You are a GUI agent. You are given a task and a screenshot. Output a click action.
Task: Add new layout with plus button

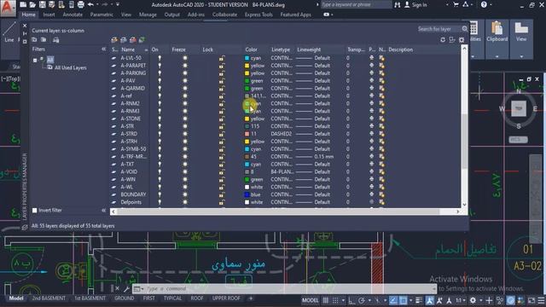click(x=250, y=298)
